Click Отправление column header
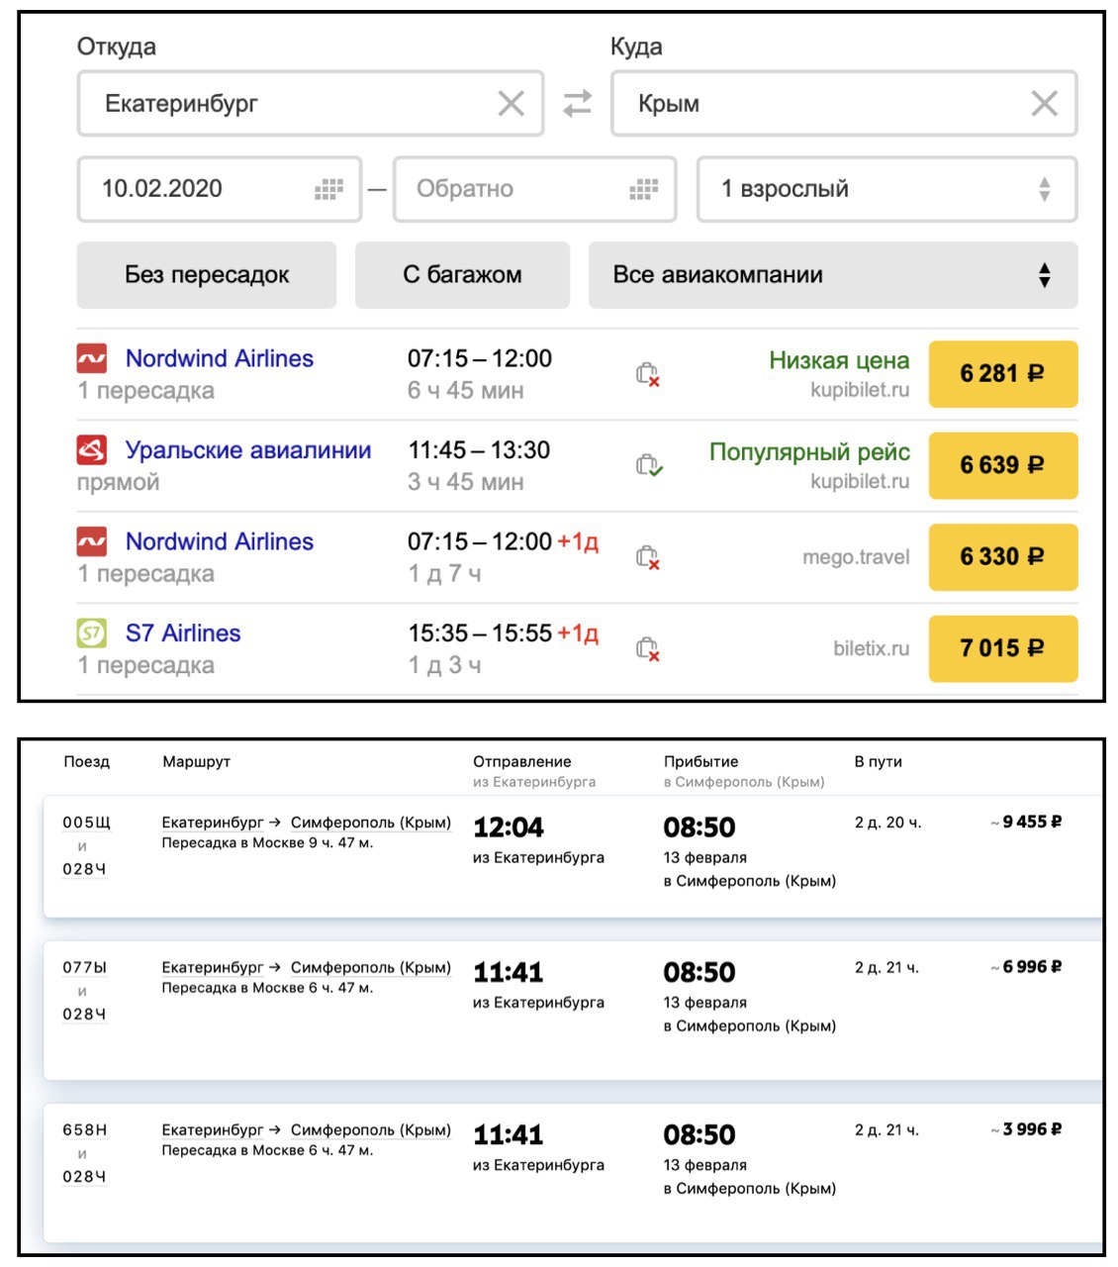The image size is (1118, 1267). coord(522,761)
